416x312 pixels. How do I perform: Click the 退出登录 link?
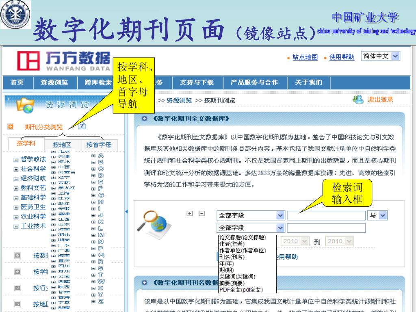click(x=380, y=100)
